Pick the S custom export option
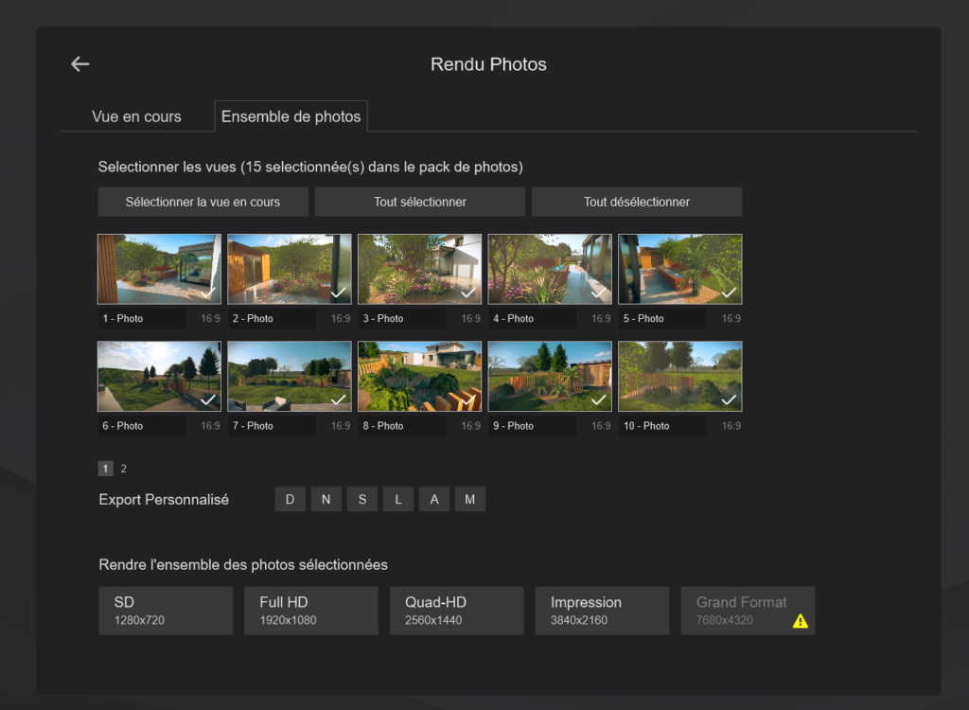Viewport: 969px width, 710px height. coord(362,500)
